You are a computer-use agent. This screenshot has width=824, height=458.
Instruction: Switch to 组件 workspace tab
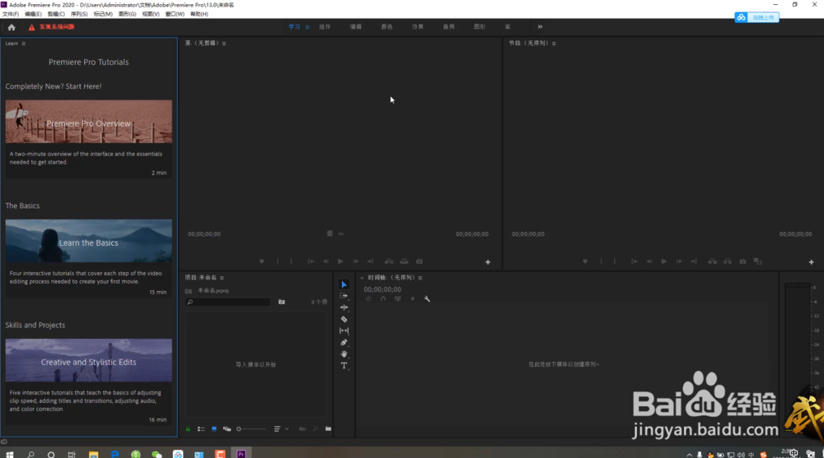point(325,27)
